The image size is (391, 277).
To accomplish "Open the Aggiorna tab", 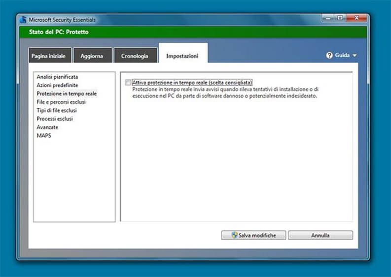I will [93, 55].
